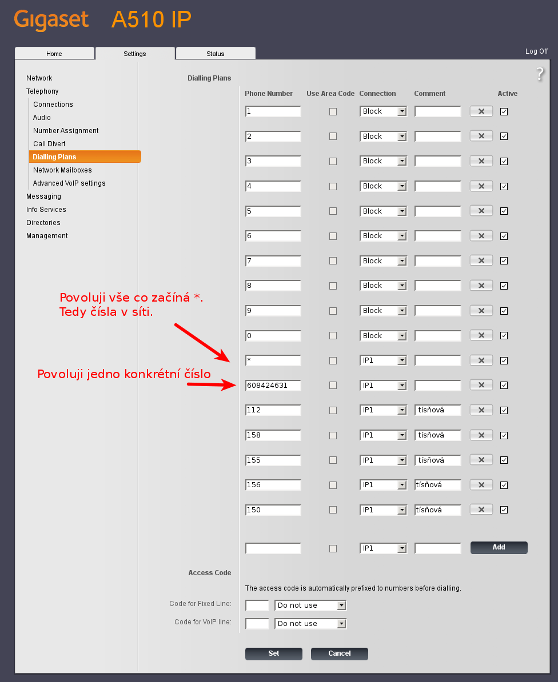
Task: Click the Add button
Action: 499,547
